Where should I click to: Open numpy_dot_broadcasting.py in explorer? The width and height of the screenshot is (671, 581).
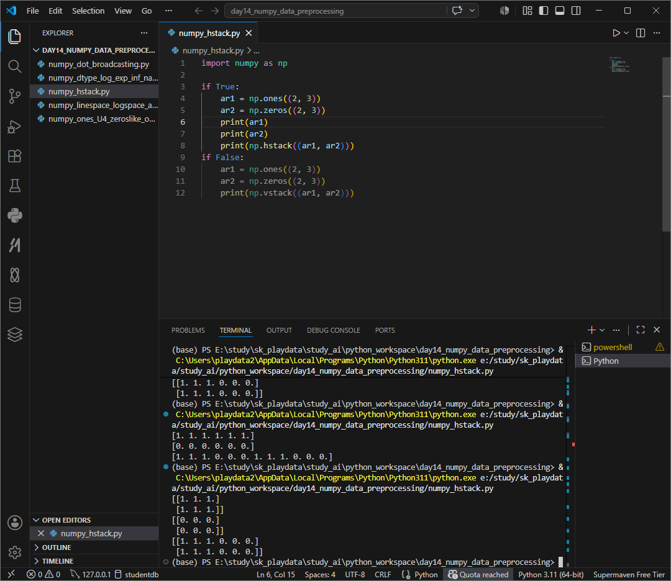94,64
